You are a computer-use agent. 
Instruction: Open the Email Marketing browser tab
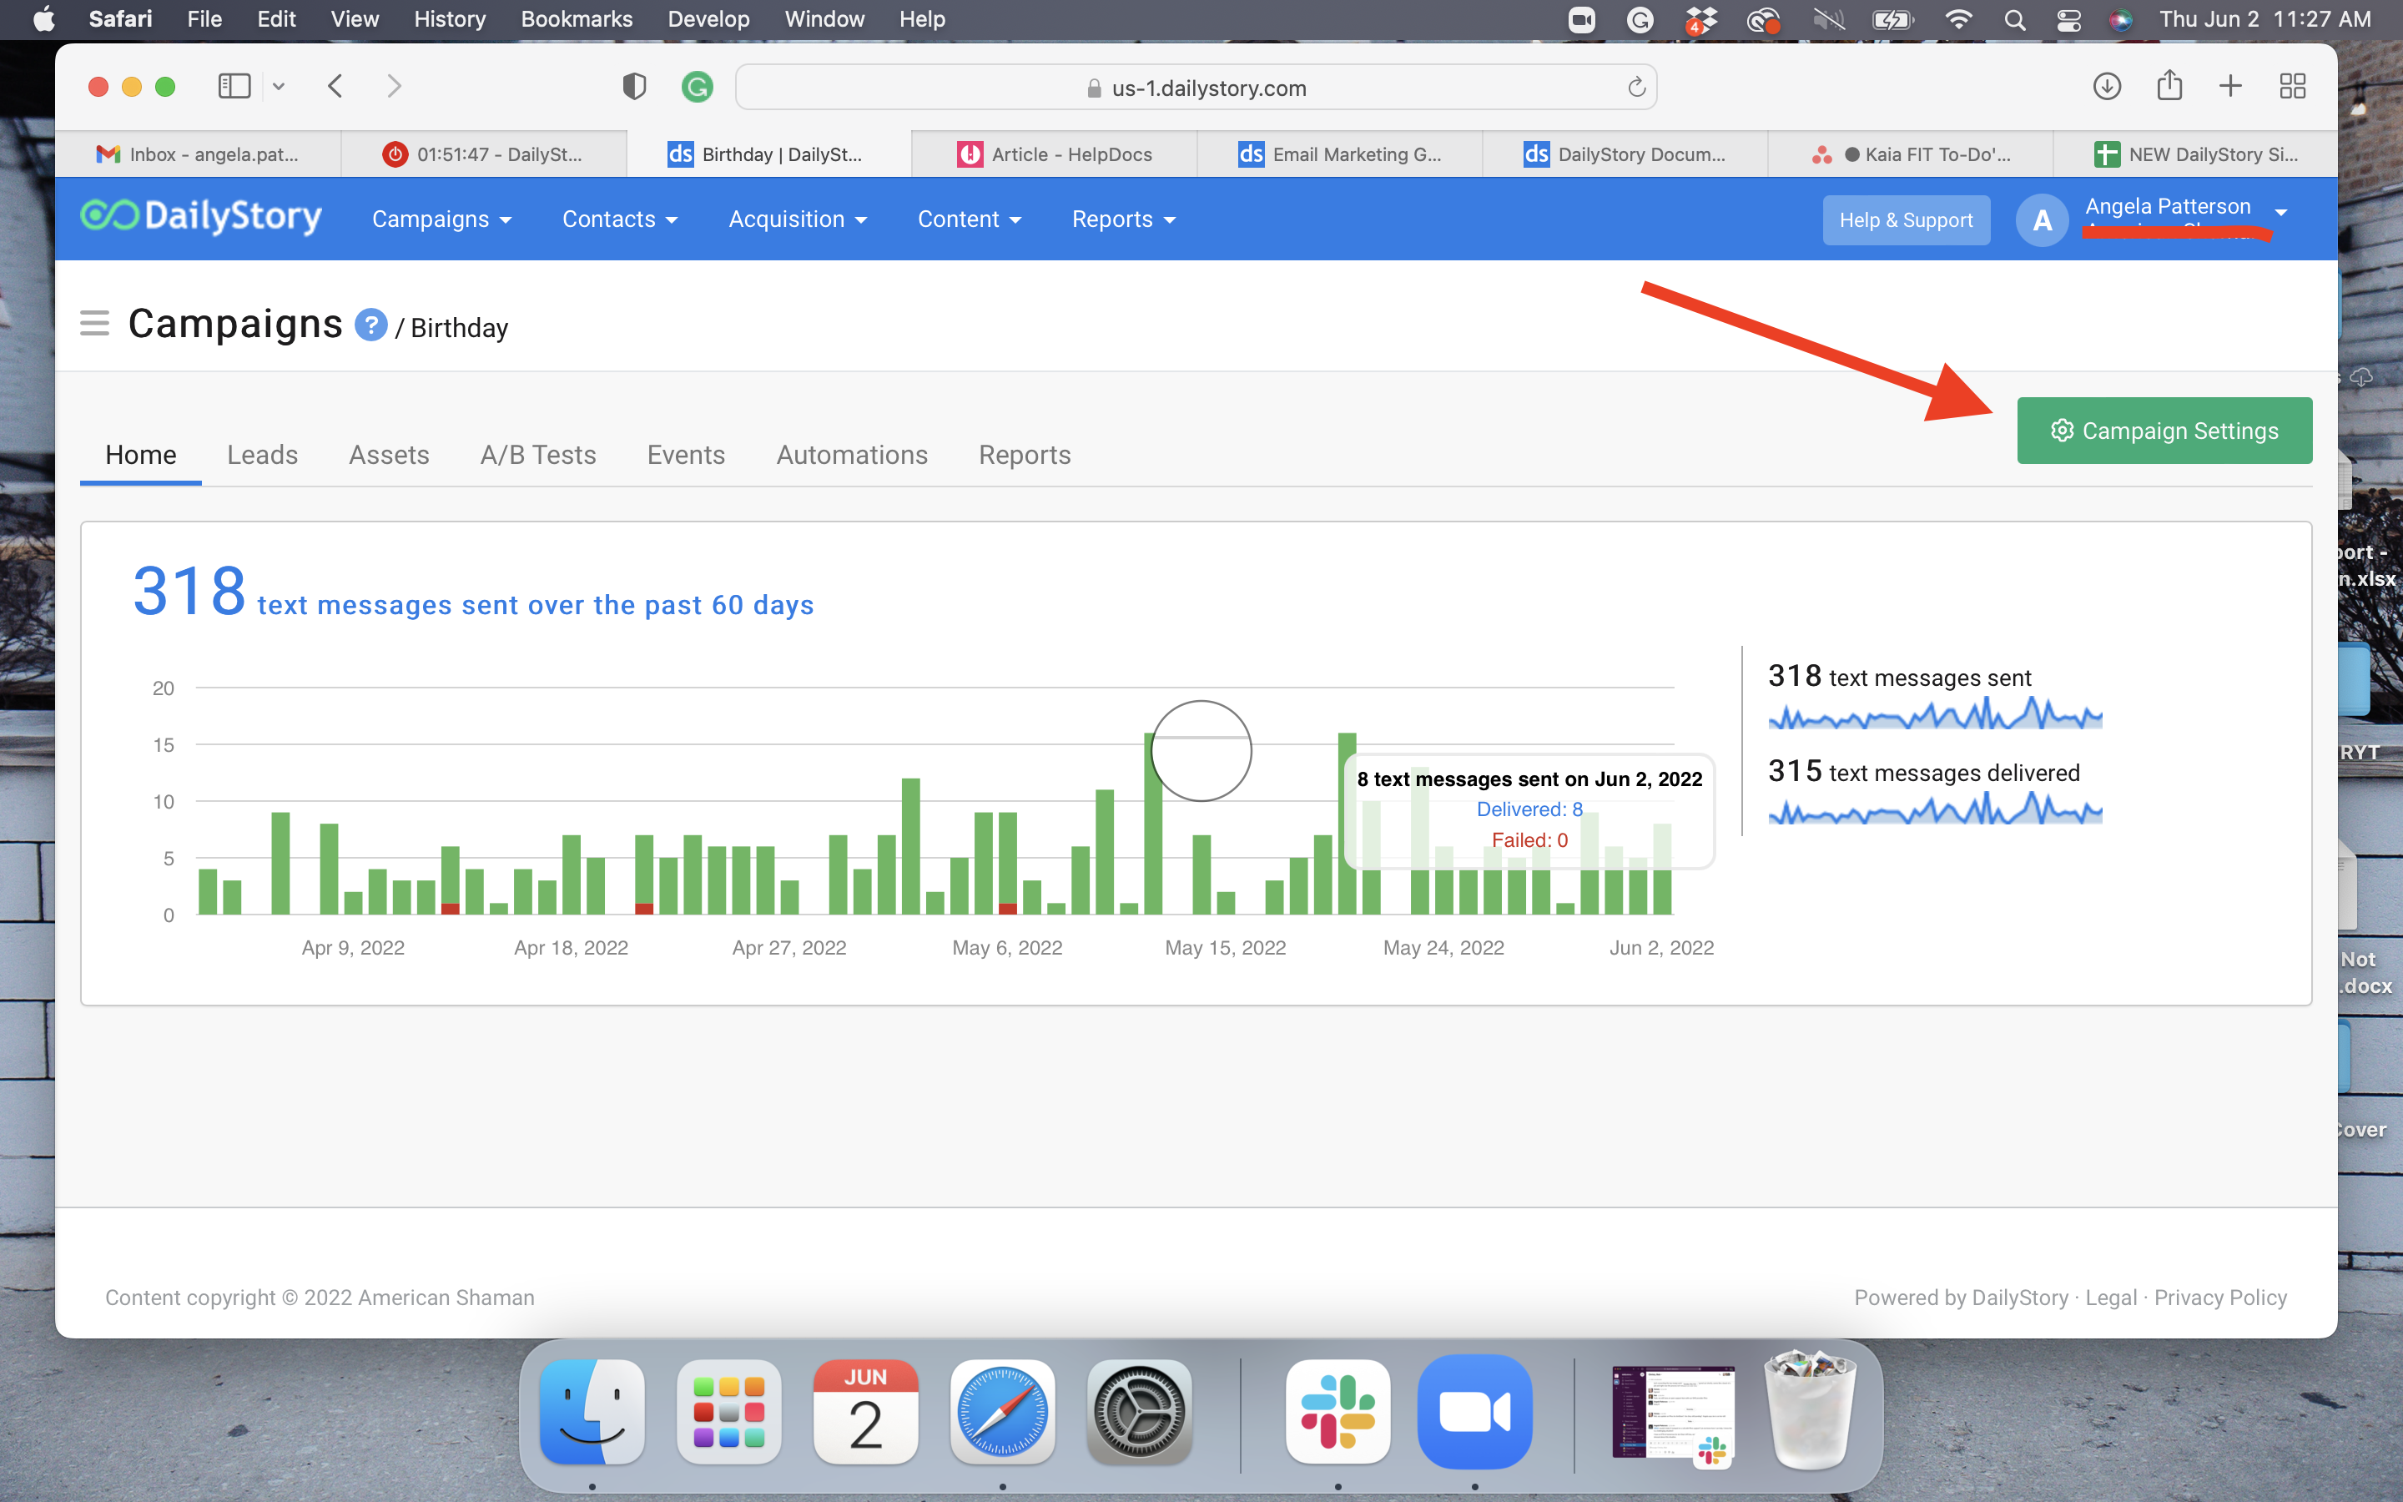coord(1339,154)
